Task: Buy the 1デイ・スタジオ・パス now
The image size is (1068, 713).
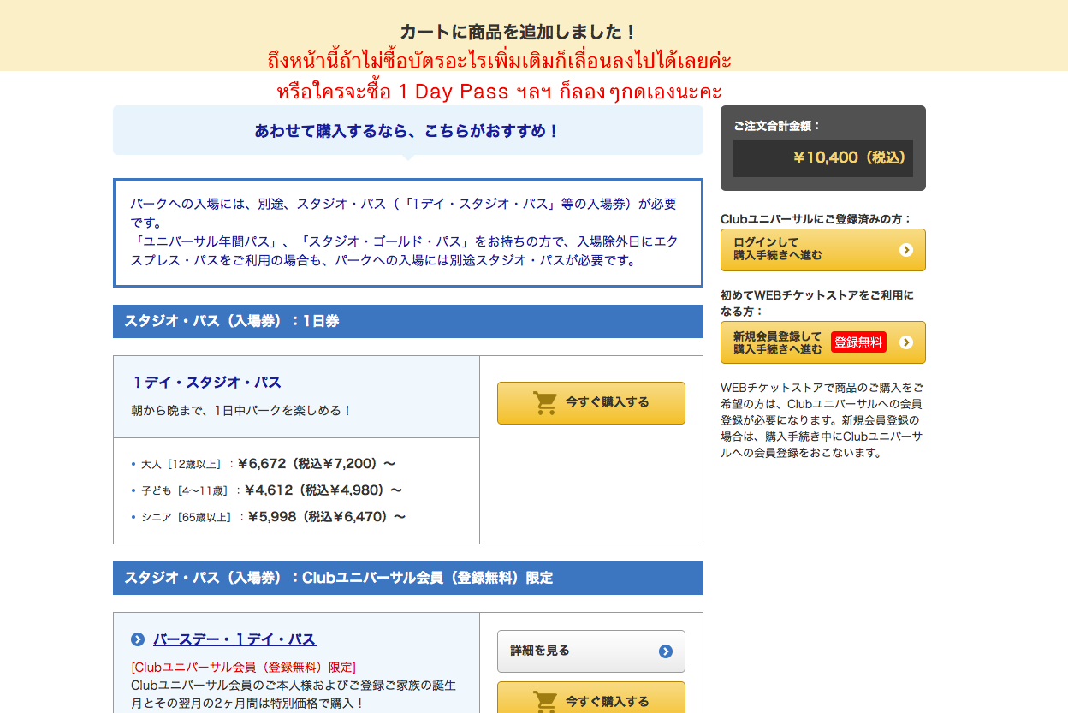Action: (591, 403)
